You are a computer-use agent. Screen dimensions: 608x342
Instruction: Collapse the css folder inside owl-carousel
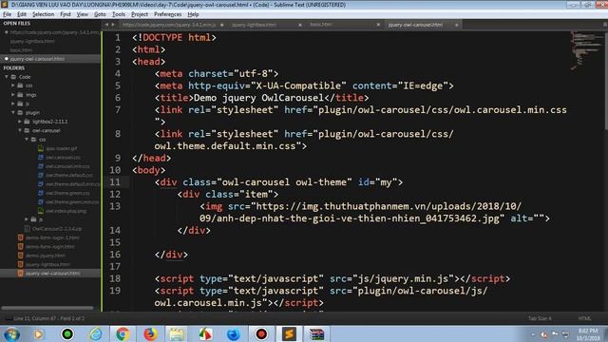pos(27,140)
